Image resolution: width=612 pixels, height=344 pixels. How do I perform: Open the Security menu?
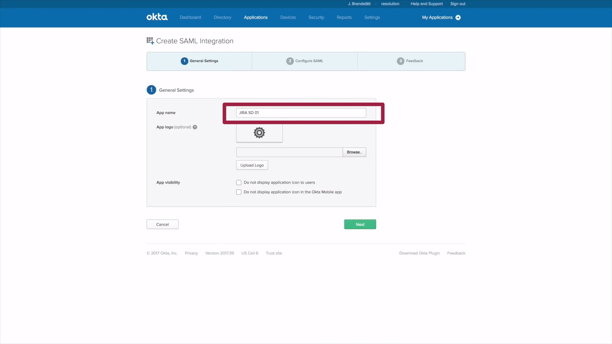pyautogui.click(x=316, y=18)
